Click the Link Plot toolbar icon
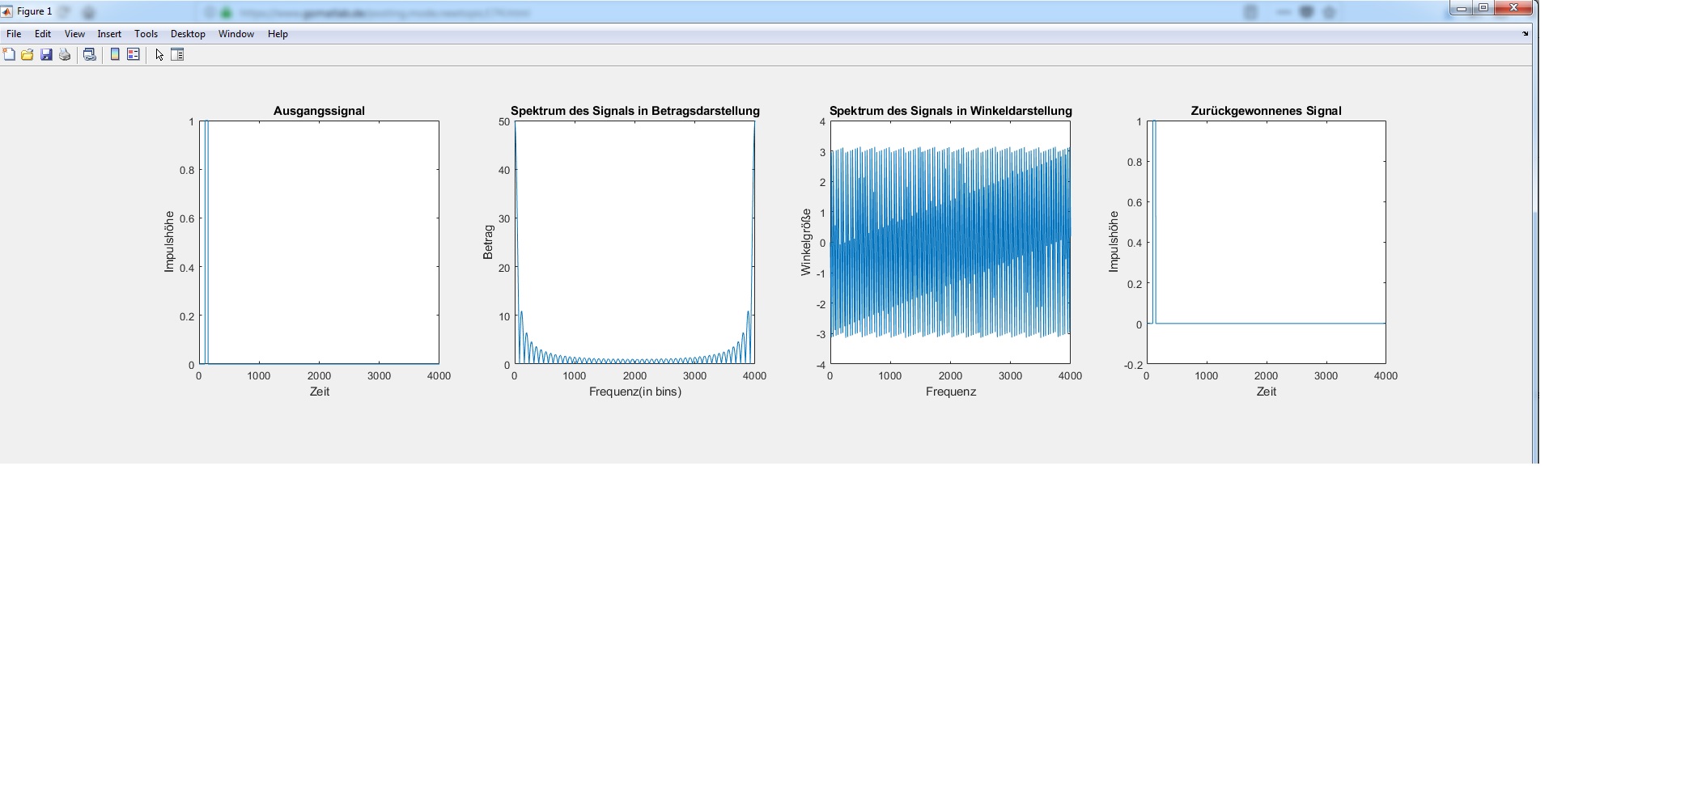1689x809 pixels. click(90, 55)
